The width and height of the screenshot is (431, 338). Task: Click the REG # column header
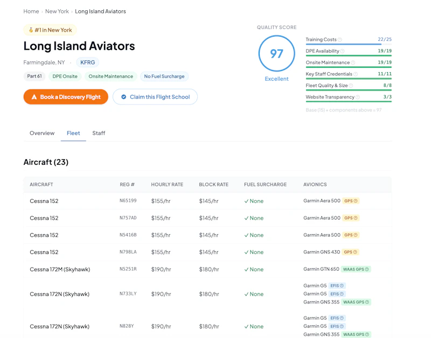(127, 185)
